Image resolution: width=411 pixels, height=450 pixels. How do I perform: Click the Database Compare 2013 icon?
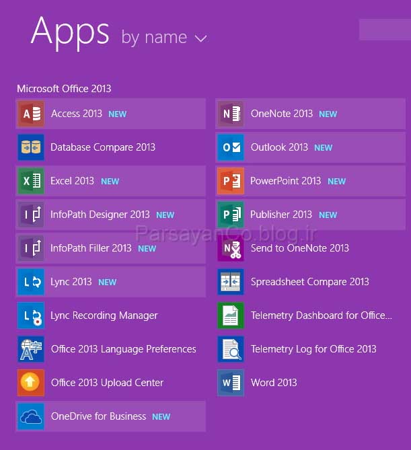coord(31,147)
